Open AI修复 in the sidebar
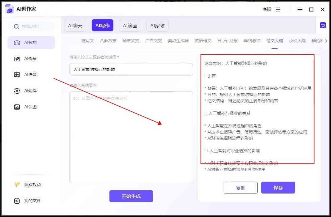Screen dimensions: 331x217 pyautogui.click(x=31, y=59)
